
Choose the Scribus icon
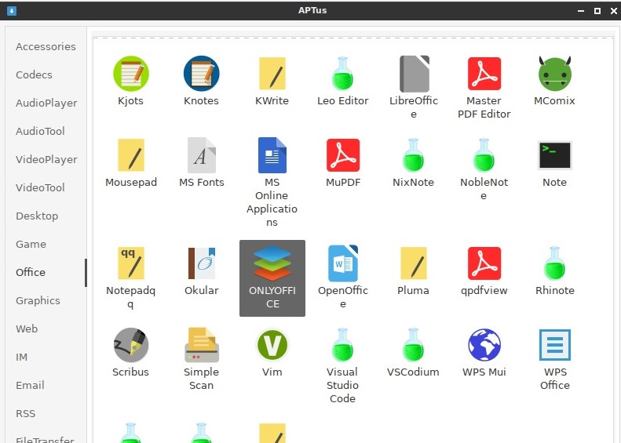(130, 345)
